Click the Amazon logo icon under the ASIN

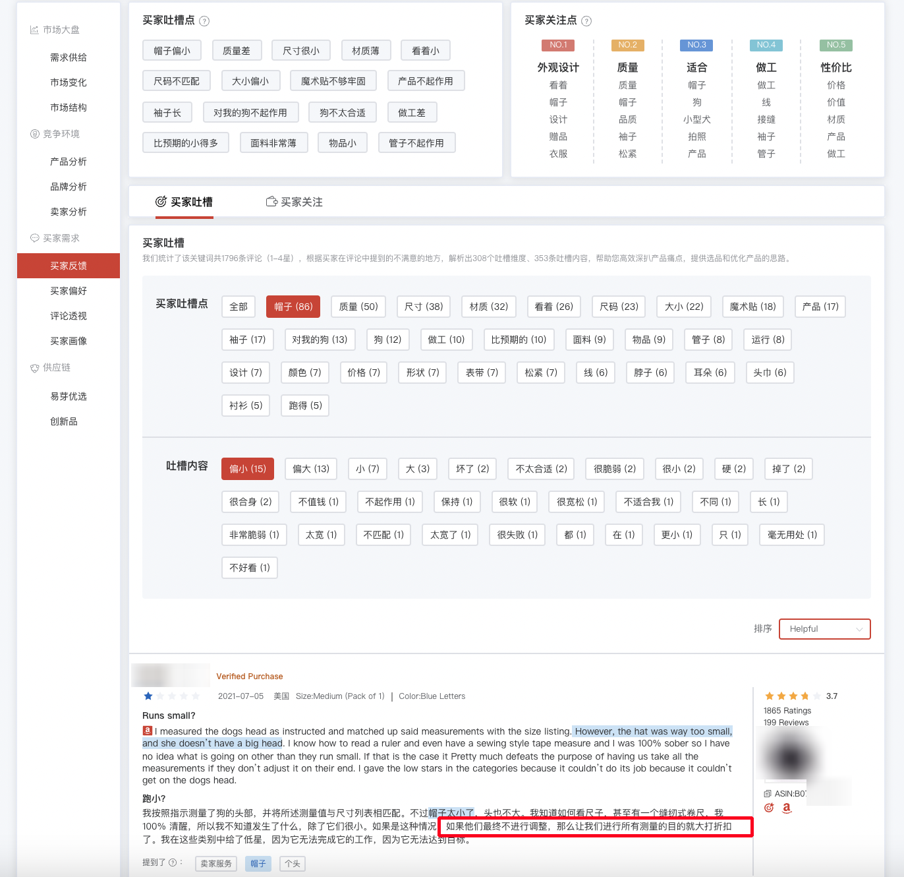coord(786,808)
